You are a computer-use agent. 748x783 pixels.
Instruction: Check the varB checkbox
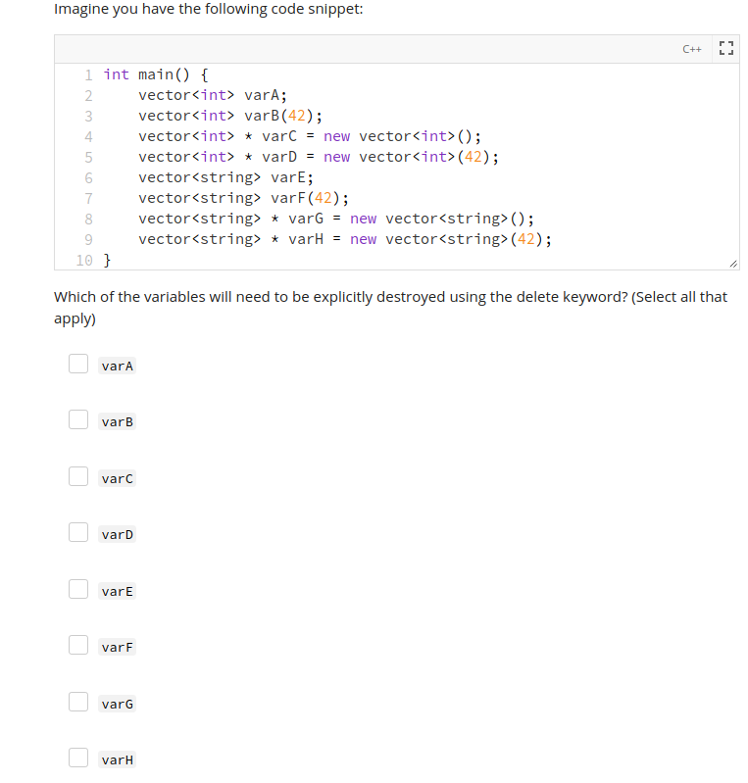(78, 419)
